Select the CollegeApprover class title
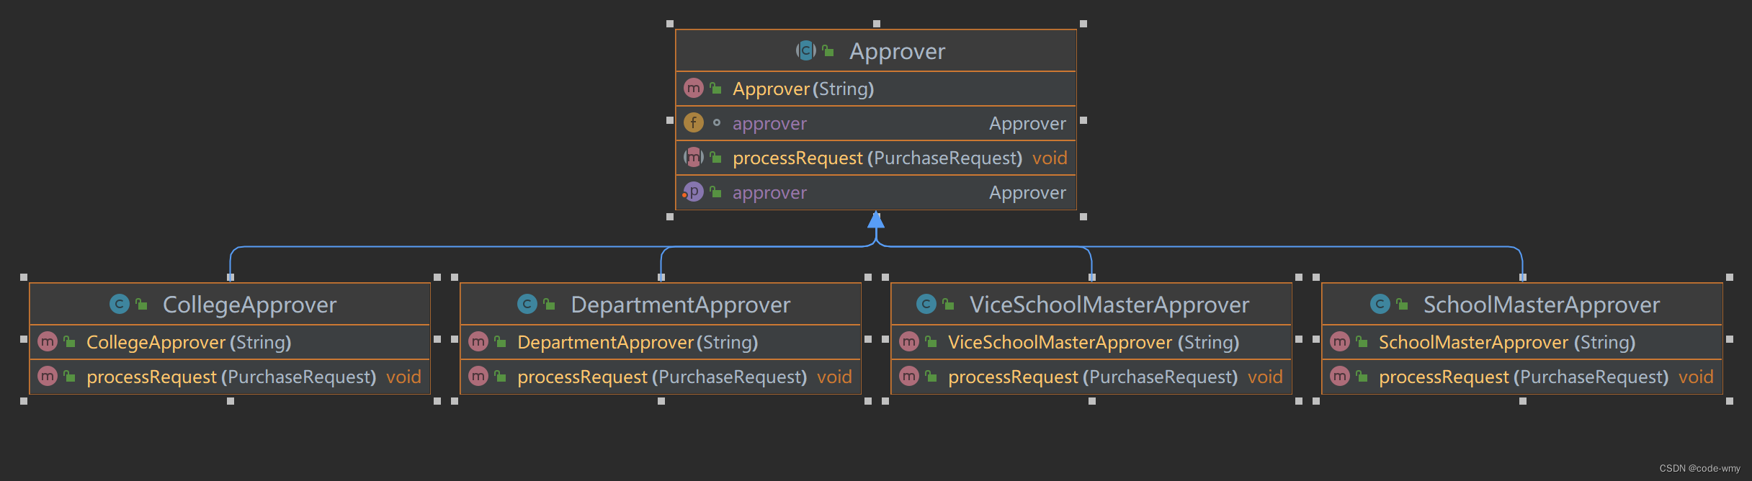Image resolution: width=1752 pixels, height=481 pixels. click(x=249, y=305)
